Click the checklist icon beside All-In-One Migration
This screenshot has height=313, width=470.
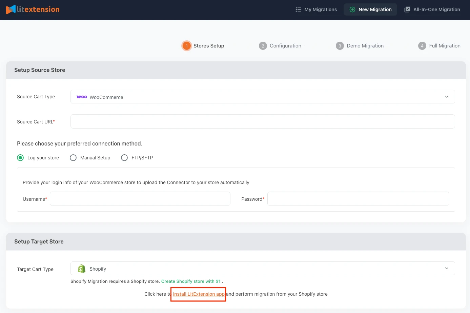tap(407, 9)
